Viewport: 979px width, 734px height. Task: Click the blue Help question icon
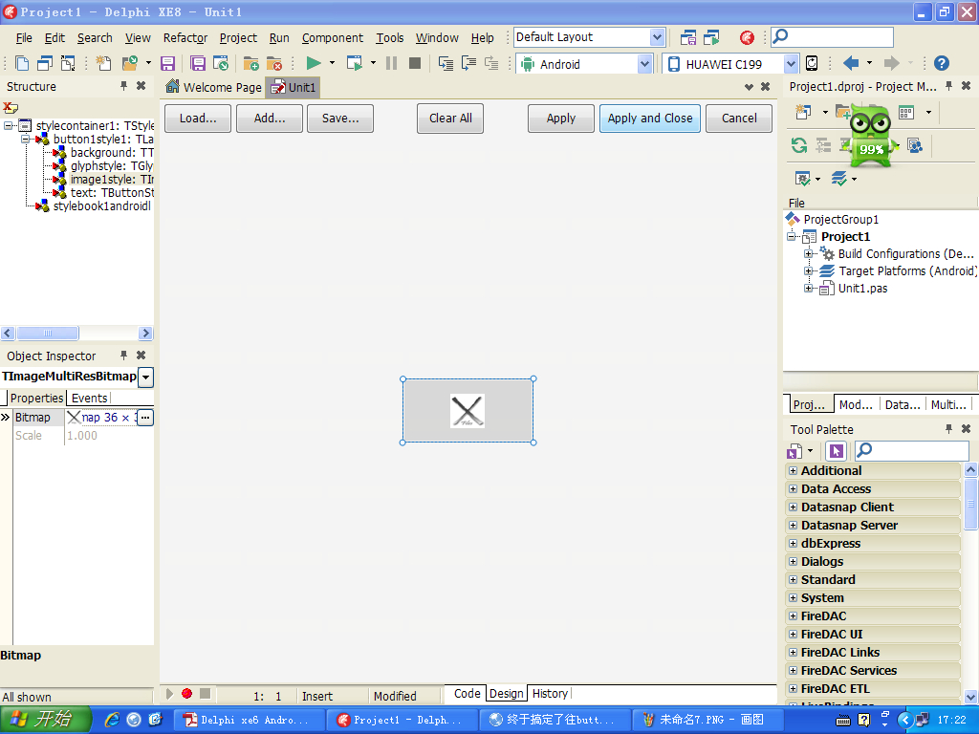(x=942, y=63)
